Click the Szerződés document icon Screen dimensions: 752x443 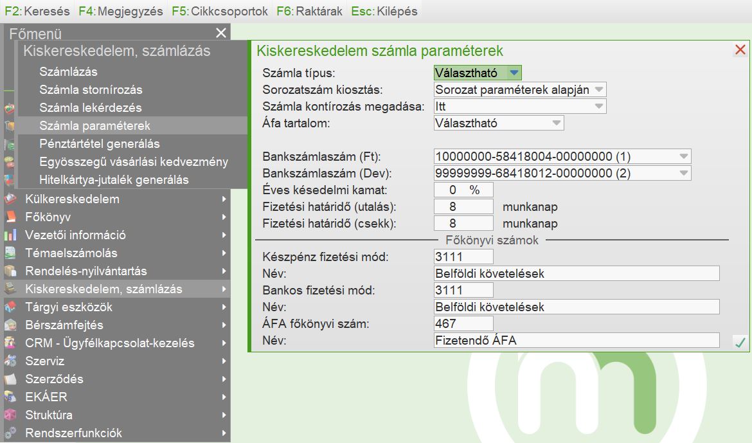(x=10, y=379)
